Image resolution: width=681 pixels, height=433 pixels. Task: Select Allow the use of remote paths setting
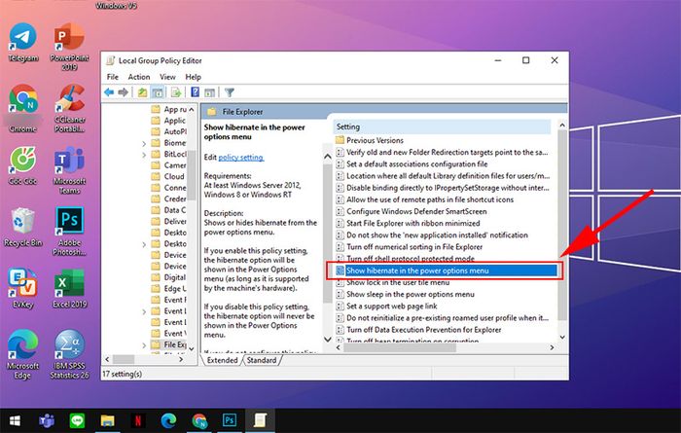point(425,199)
